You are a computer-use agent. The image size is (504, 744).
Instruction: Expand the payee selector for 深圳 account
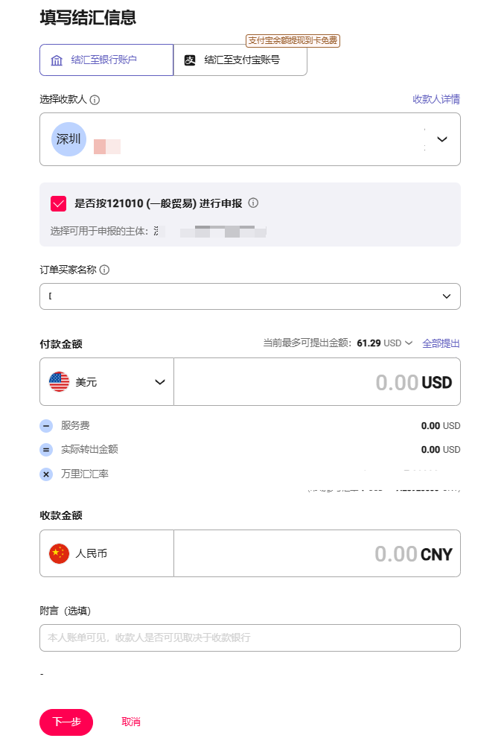(x=442, y=139)
